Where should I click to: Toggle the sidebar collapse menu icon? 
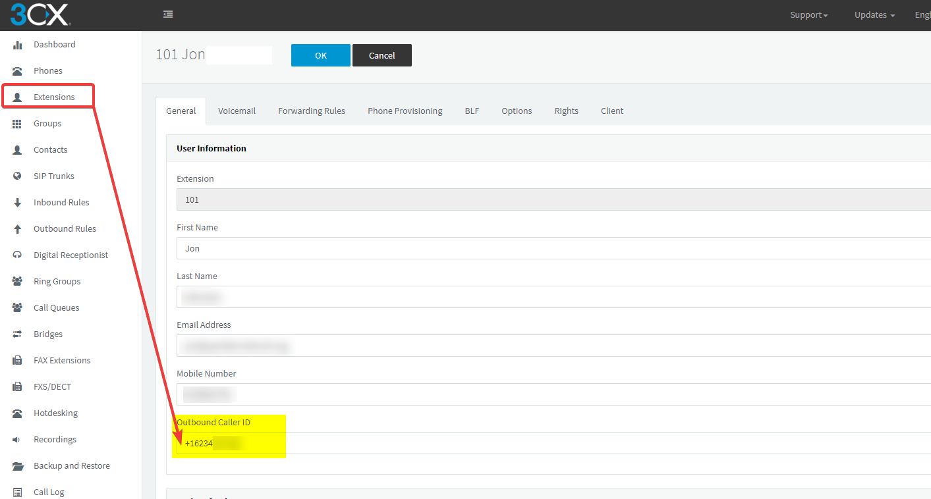pos(168,14)
